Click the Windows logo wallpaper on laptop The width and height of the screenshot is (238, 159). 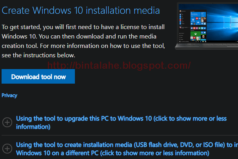pos(222,22)
